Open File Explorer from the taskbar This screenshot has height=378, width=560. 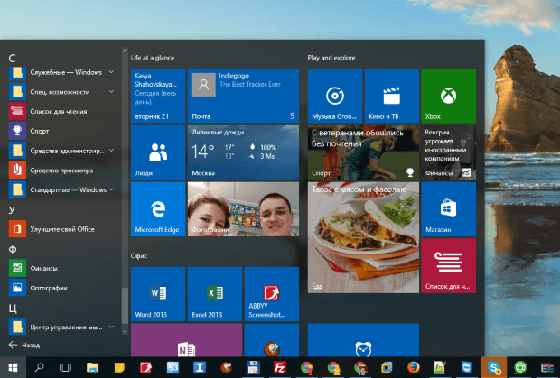(92, 367)
